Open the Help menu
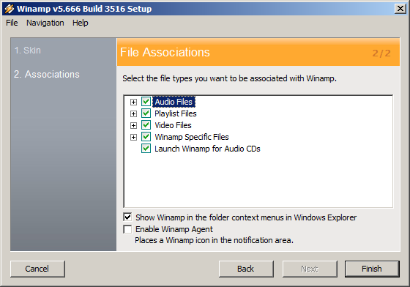Image resolution: width=410 pixels, height=287 pixels. pyautogui.click(x=81, y=23)
